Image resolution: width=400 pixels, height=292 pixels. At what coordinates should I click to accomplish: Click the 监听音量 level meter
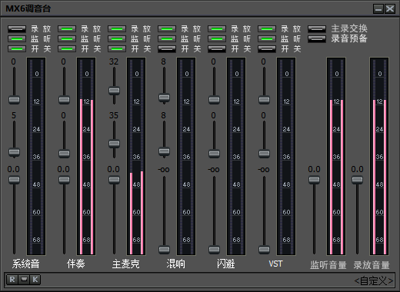[336, 156]
